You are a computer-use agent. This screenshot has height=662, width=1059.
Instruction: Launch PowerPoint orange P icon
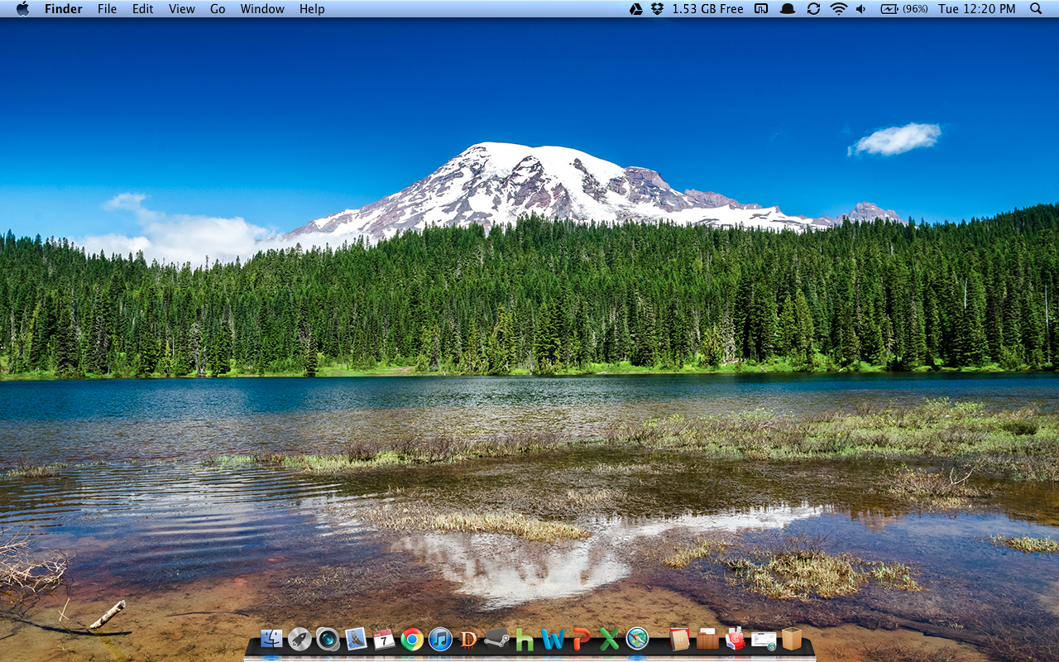tap(582, 639)
